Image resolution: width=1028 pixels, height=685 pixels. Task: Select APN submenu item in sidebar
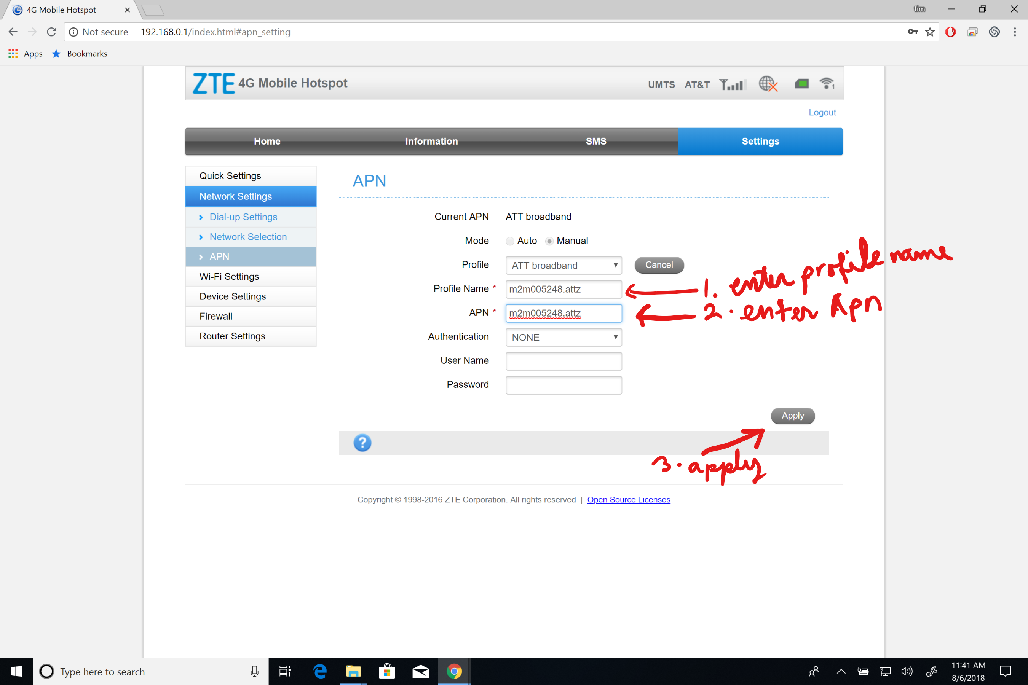click(x=251, y=257)
